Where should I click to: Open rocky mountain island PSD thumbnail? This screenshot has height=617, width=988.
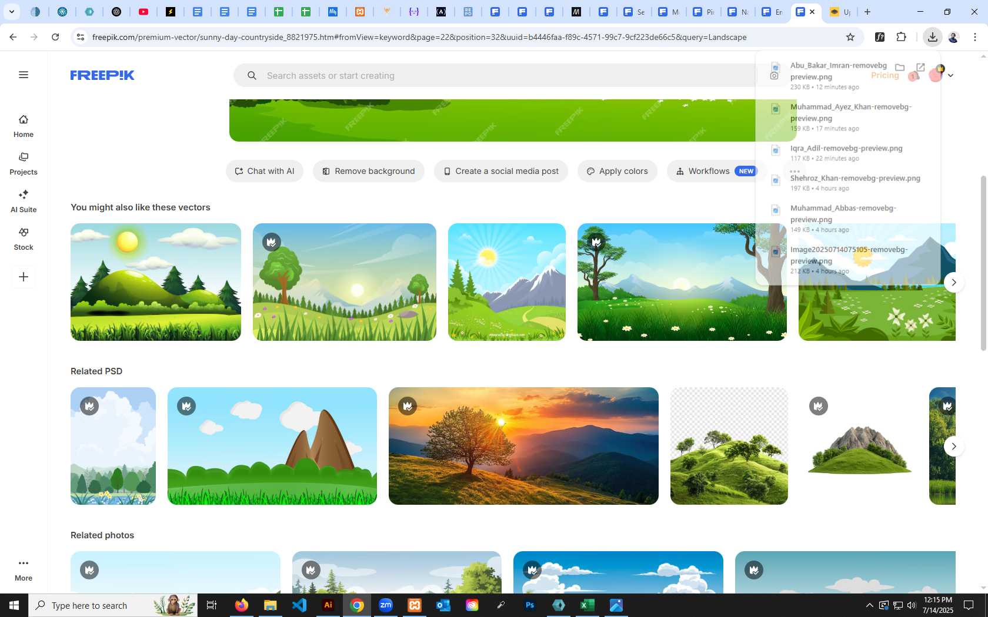pyautogui.click(x=859, y=446)
